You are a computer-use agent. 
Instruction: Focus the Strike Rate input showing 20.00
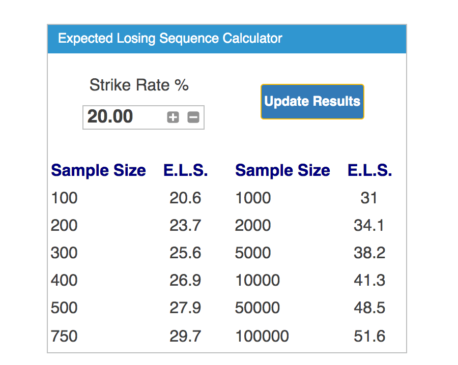coord(144,117)
